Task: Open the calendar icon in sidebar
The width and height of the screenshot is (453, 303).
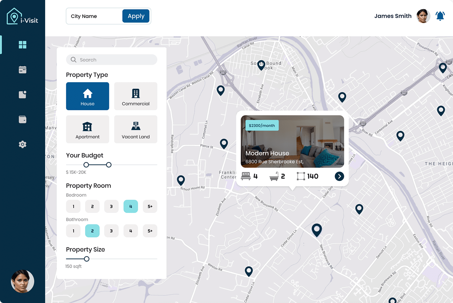Action: (23, 70)
